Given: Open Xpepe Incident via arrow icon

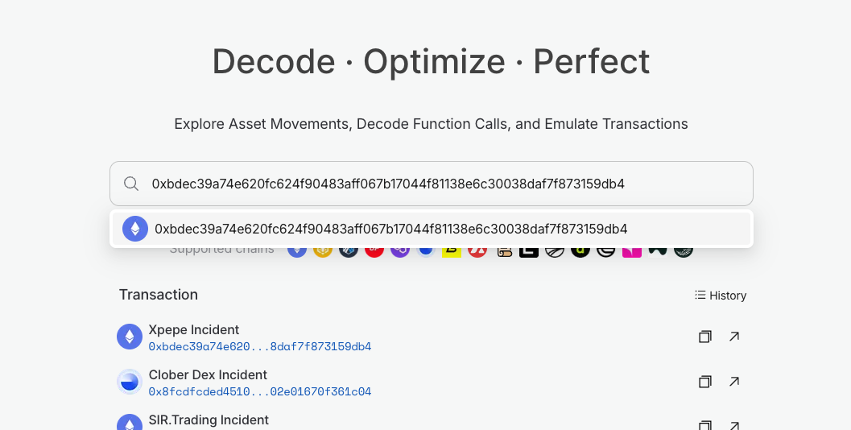Looking at the screenshot, I should click(734, 337).
